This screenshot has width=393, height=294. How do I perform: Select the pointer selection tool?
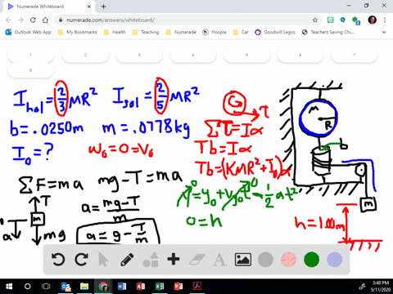103,260
